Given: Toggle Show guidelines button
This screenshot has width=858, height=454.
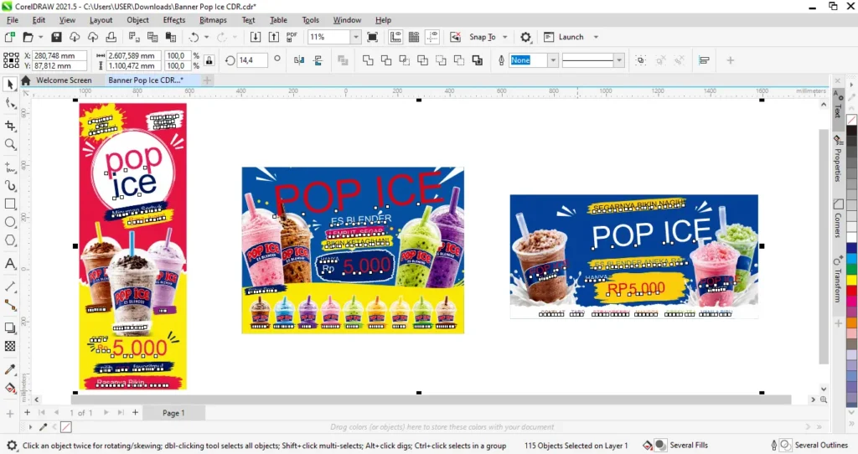Looking at the screenshot, I should [432, 37].
